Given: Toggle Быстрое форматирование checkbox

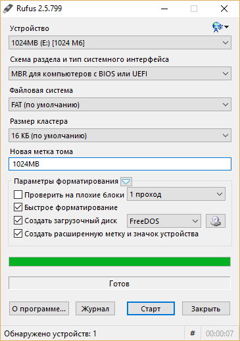Looking at the screenshot, I should [18, 207].
